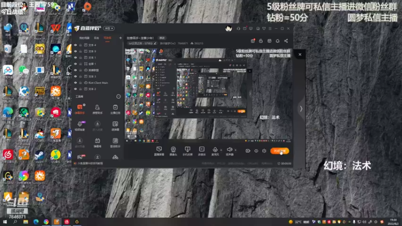
Task: Click the stream preview thumbnail area
Action: (208, 95)
